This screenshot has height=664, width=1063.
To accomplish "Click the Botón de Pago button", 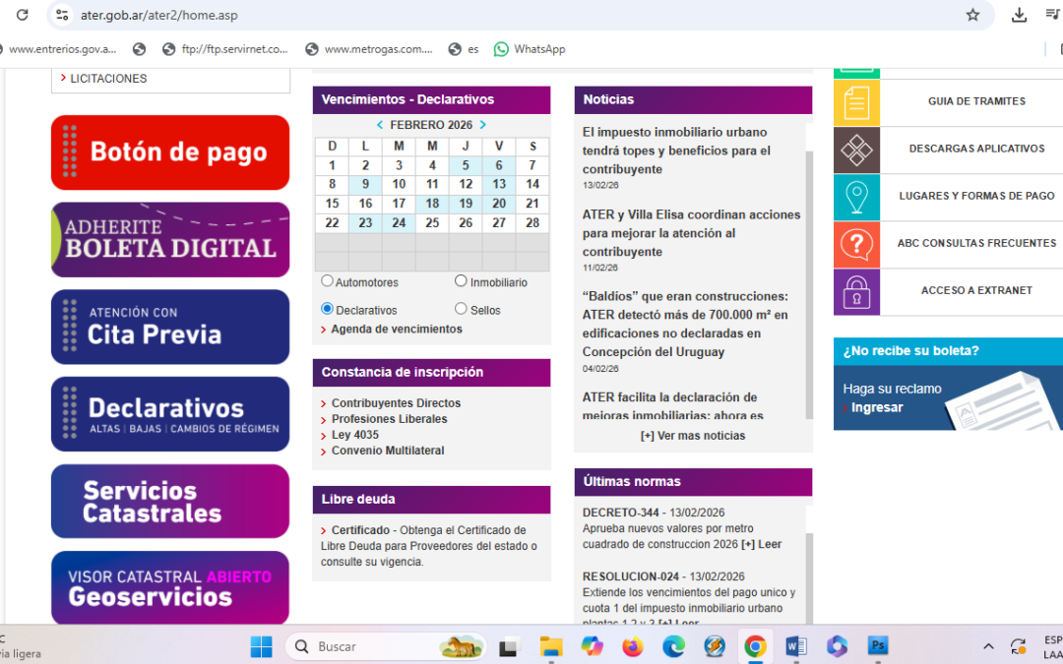I will click(169, 151).
